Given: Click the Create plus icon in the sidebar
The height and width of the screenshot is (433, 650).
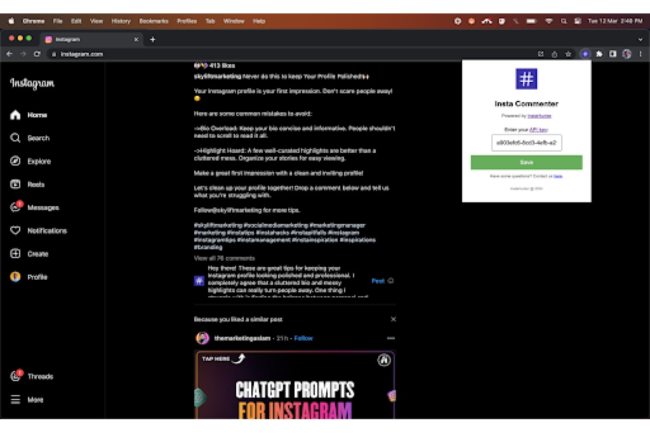Looking at the screenshot, I should click(16, 253).
